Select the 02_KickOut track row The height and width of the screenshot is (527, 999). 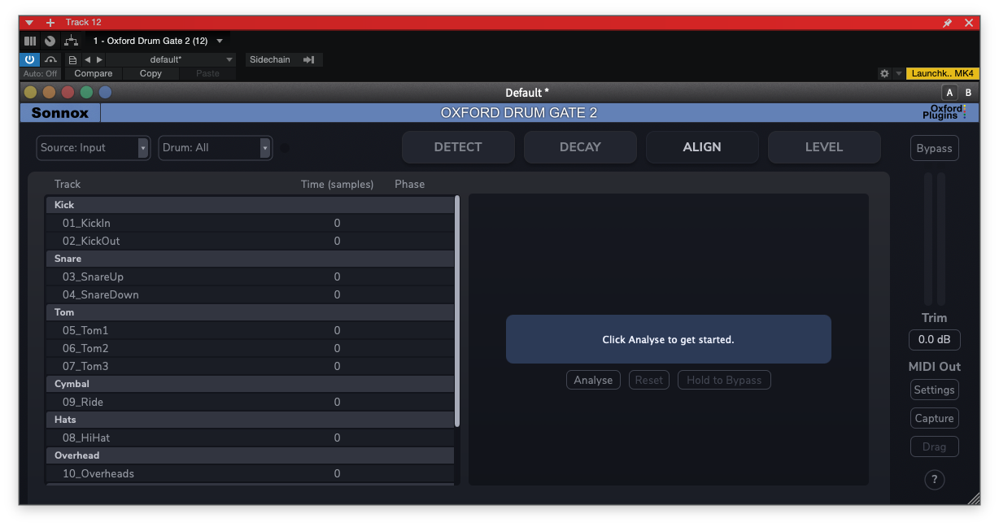(250, 241)
